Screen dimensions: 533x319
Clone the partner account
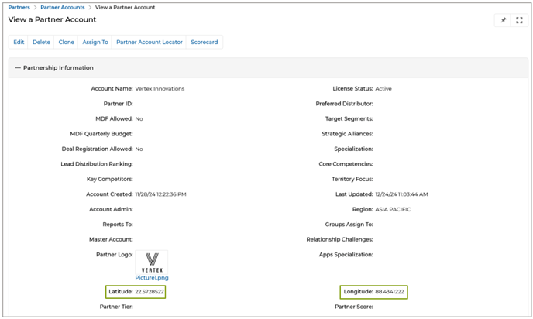(67, 42)
